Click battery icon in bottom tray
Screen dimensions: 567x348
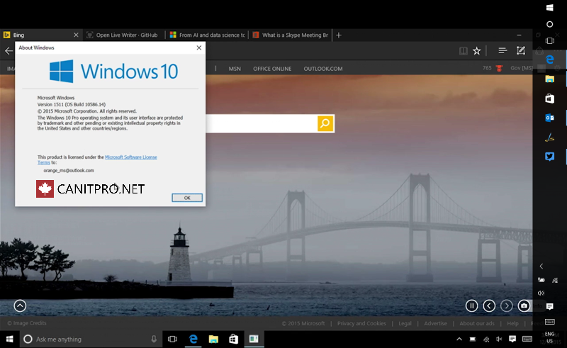pyautogui.click(x=473, y=339)
